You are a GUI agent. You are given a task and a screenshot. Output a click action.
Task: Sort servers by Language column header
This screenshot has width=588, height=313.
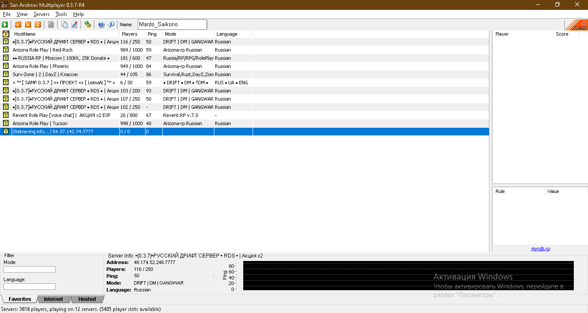tap(233, 34)
